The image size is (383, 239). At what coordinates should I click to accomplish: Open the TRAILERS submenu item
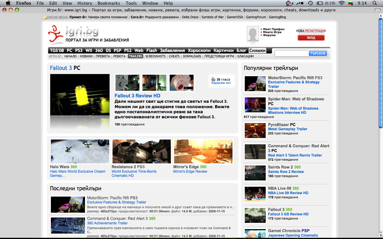(136, 56)
